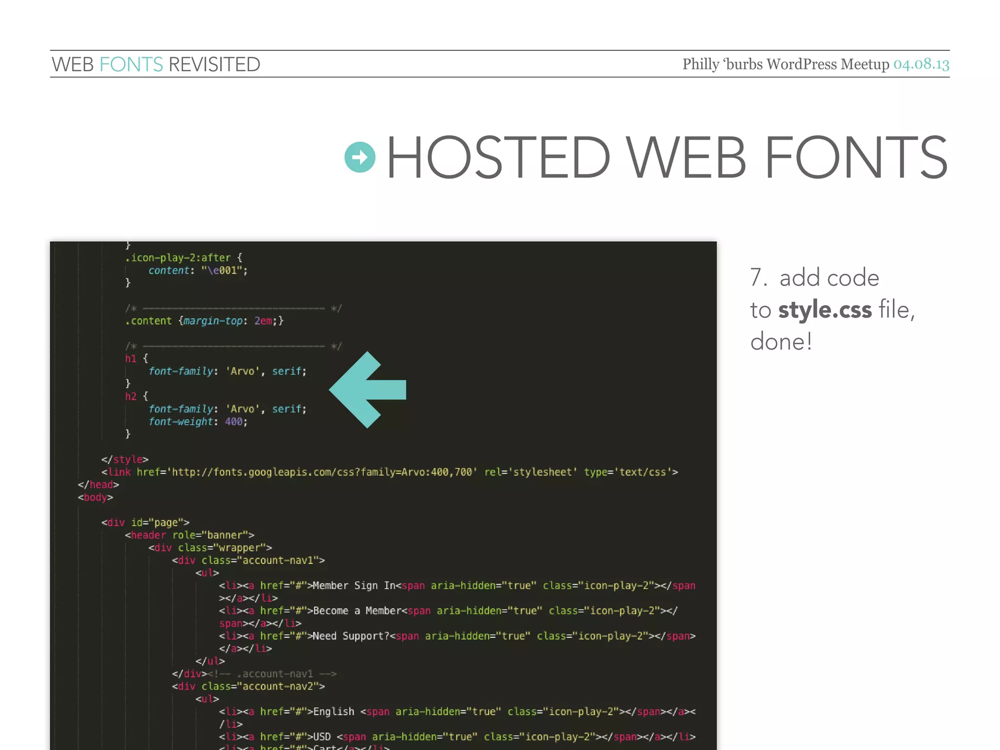Click the WEB FONTS REVISITED header title
This screenshot has height=750, width=1000.
156,64
